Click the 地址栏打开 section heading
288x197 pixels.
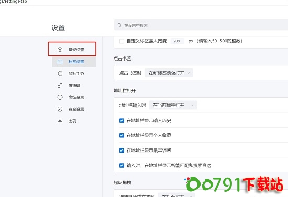click(x=125, y=91)
